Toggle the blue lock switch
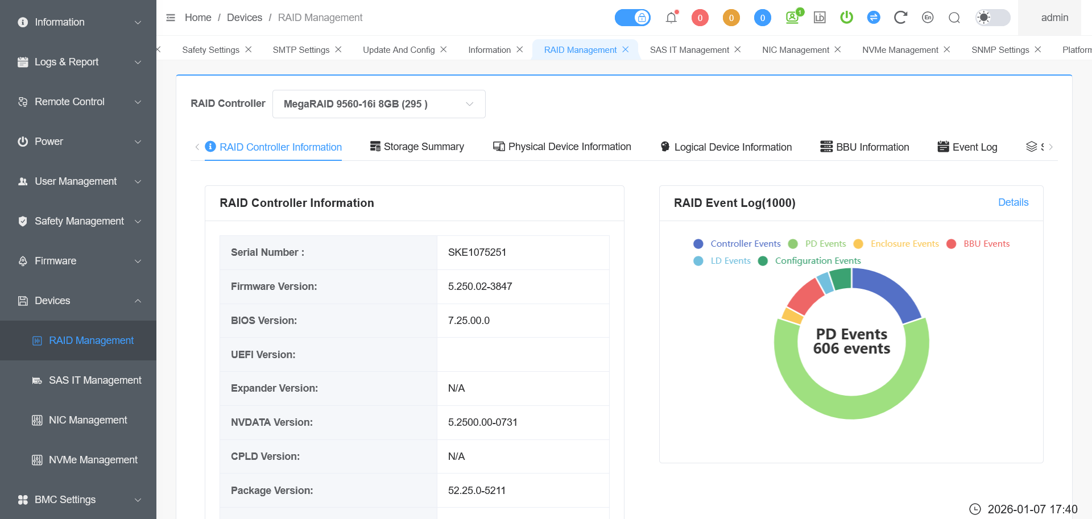 coord(632,18)
